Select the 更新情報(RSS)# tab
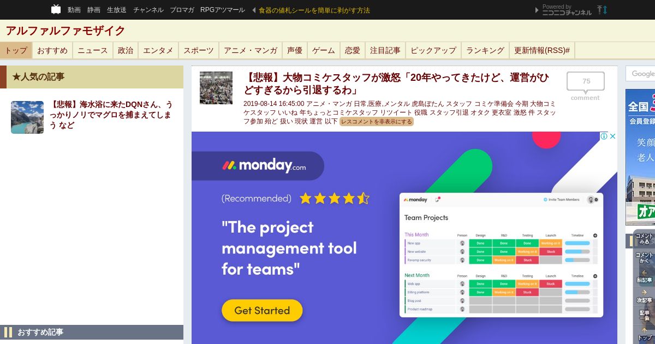Image resolution: width=655 pixels, height=344 pixels. [542, 50]
